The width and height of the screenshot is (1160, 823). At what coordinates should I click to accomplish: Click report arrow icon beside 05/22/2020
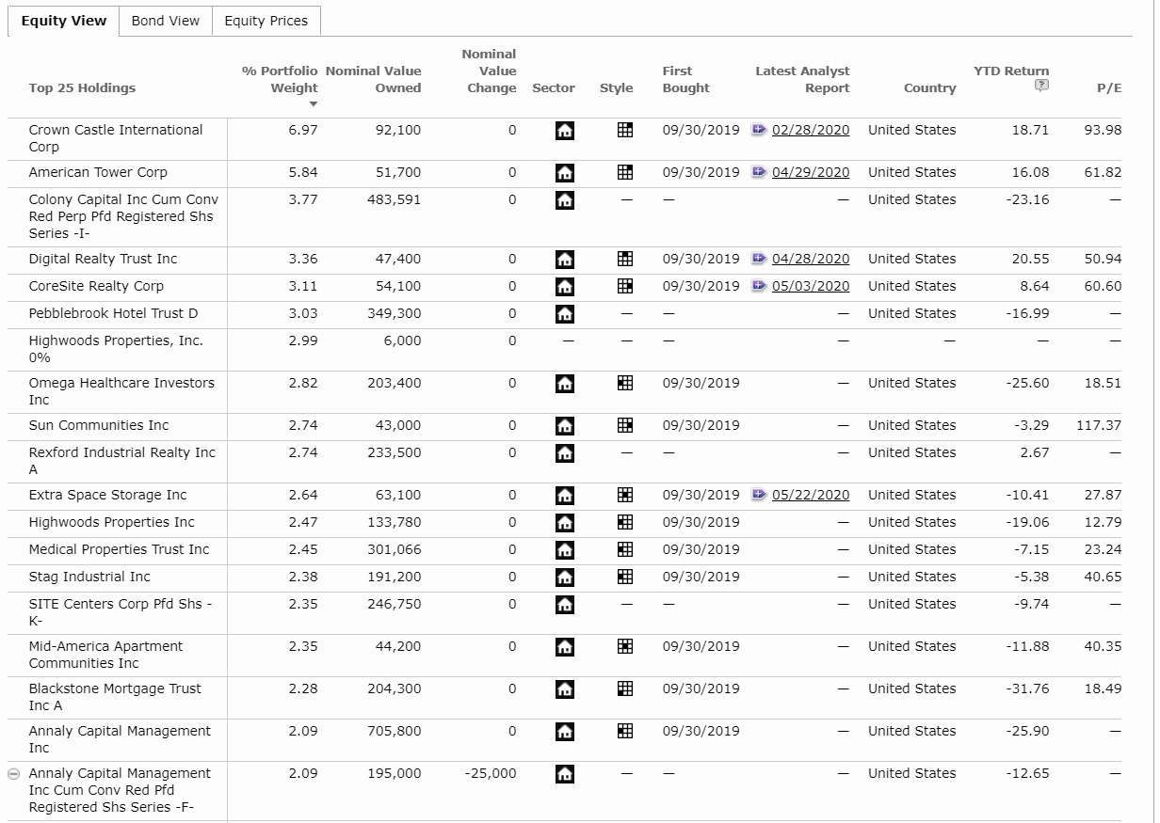(x=759, y=495)
